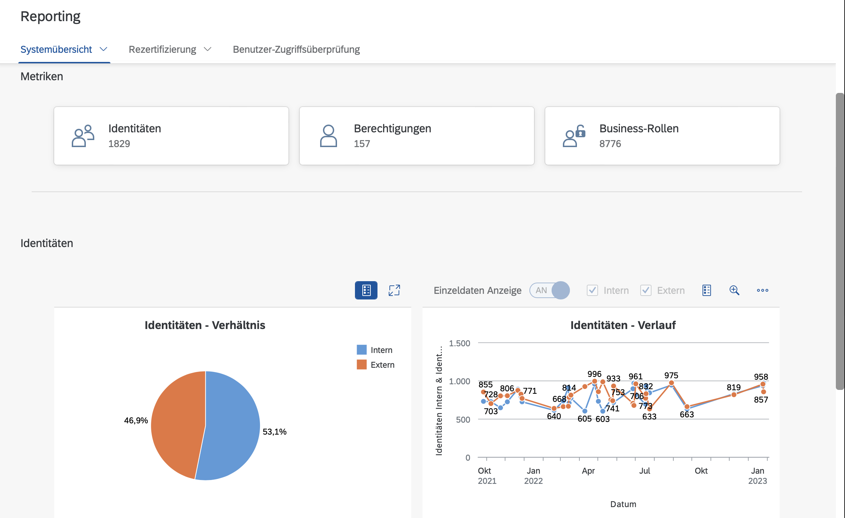Switch to the Rezertifizierung tab
Viewport: 845px width, 518px height.
tap(162, 49)
